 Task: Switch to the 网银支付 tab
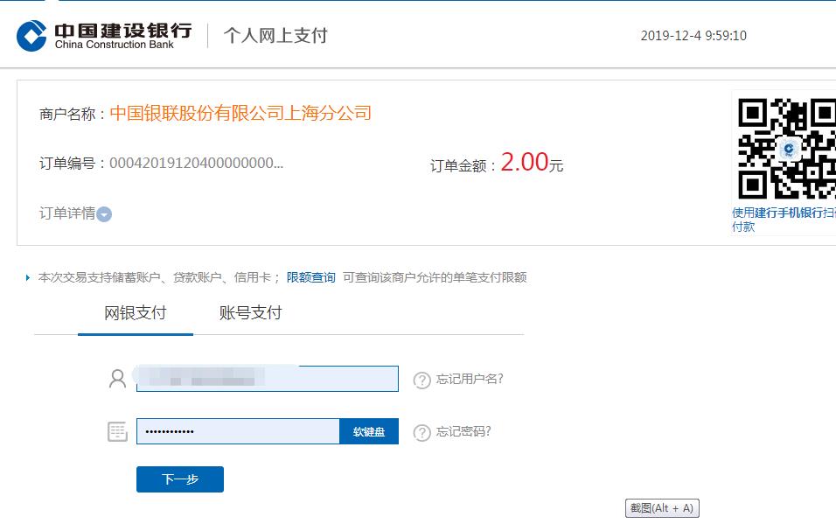[x=136, y=313]
